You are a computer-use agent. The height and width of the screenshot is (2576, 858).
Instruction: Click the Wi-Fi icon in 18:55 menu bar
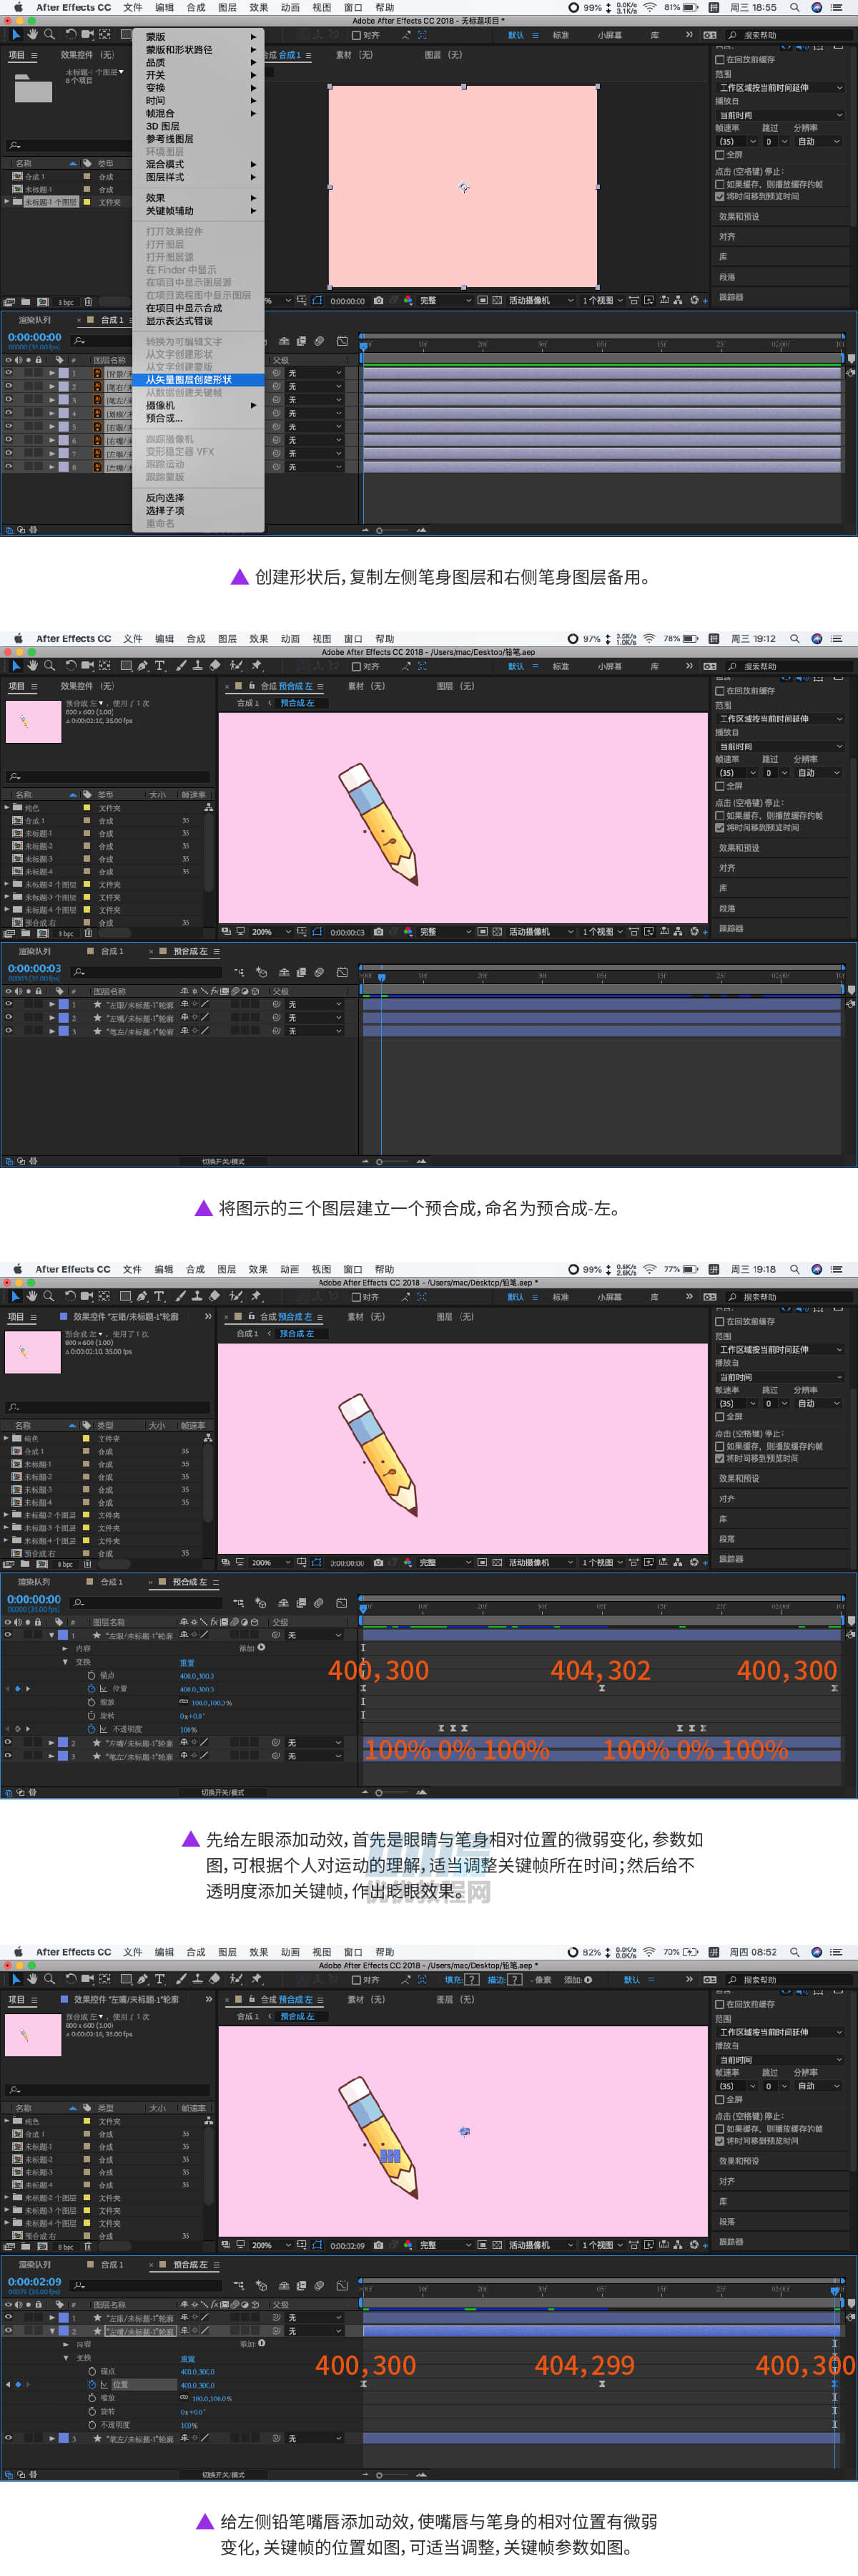[x=650, y=7]
